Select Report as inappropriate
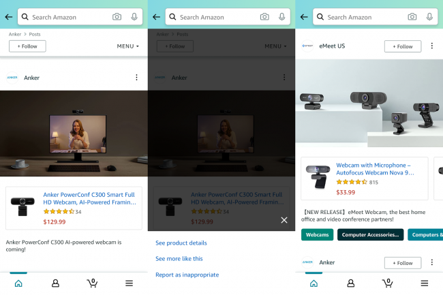The height and width of the screenshot is (295, 443). (187, 275)
